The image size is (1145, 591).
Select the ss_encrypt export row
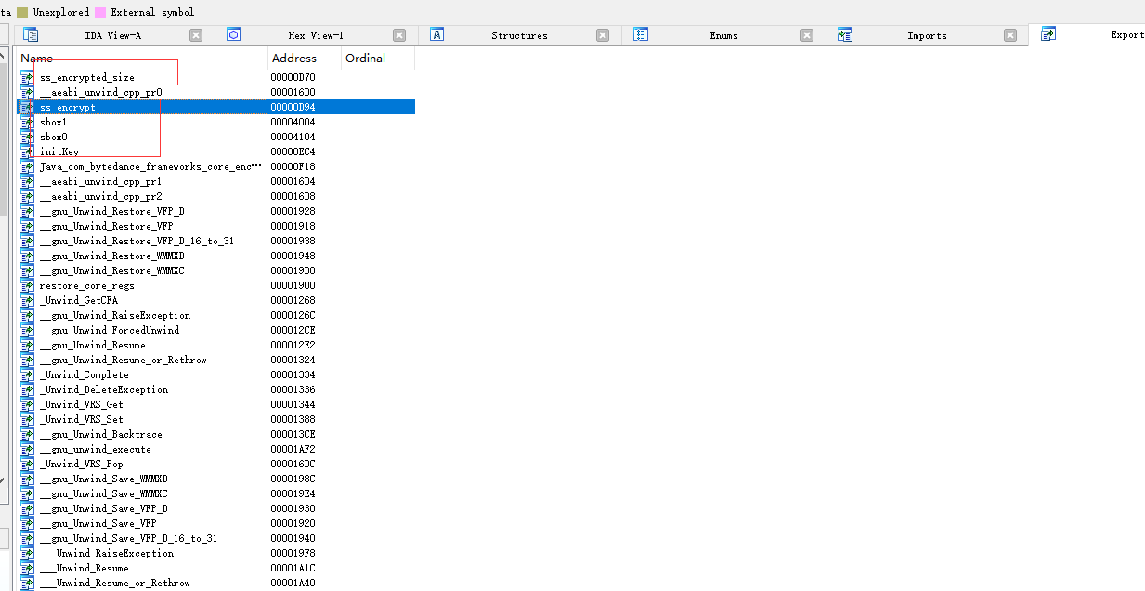coord(215,108)
